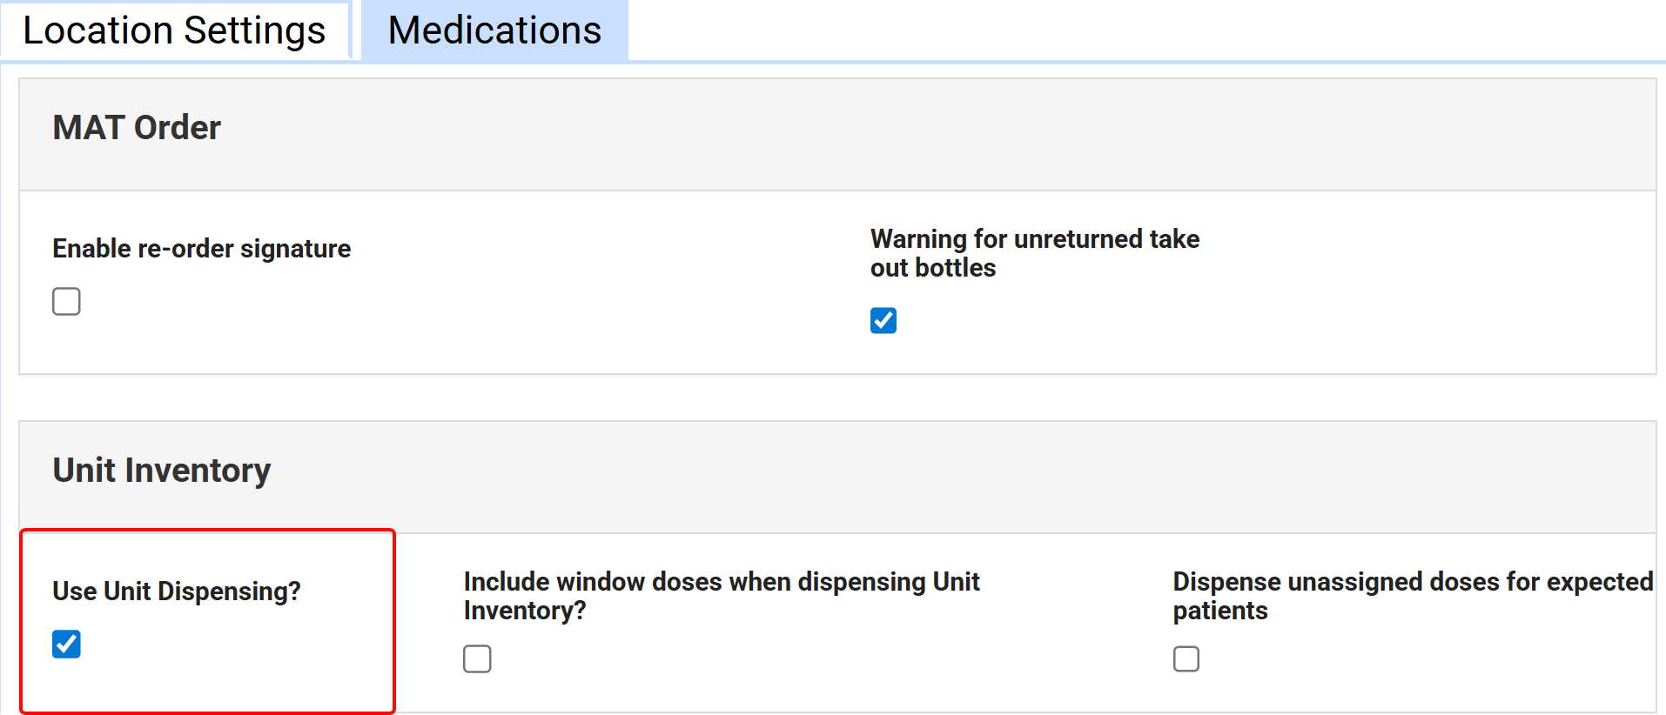Image resolution: width=1666 pixels, height=715 pixels.
Task: Click the "Use Unit Dispensing?" label text
Action: click(177, 591)
